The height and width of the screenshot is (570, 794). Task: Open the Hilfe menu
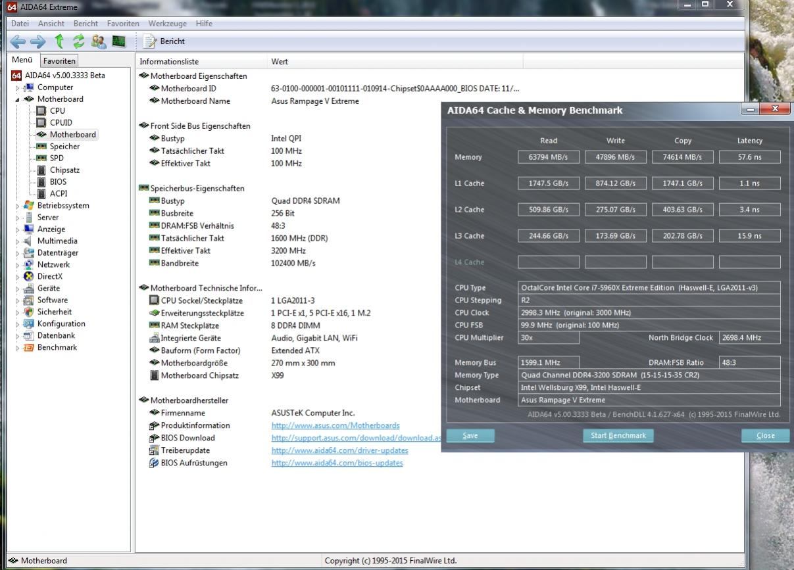pos(204,23)
